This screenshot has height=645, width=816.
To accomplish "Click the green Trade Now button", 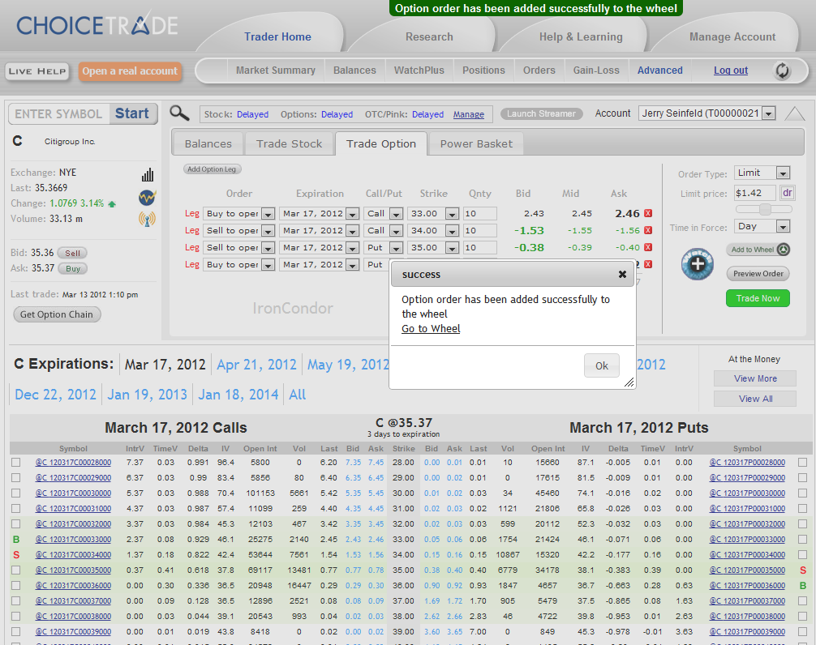I will pyautogui.click(x=758, y=298).
